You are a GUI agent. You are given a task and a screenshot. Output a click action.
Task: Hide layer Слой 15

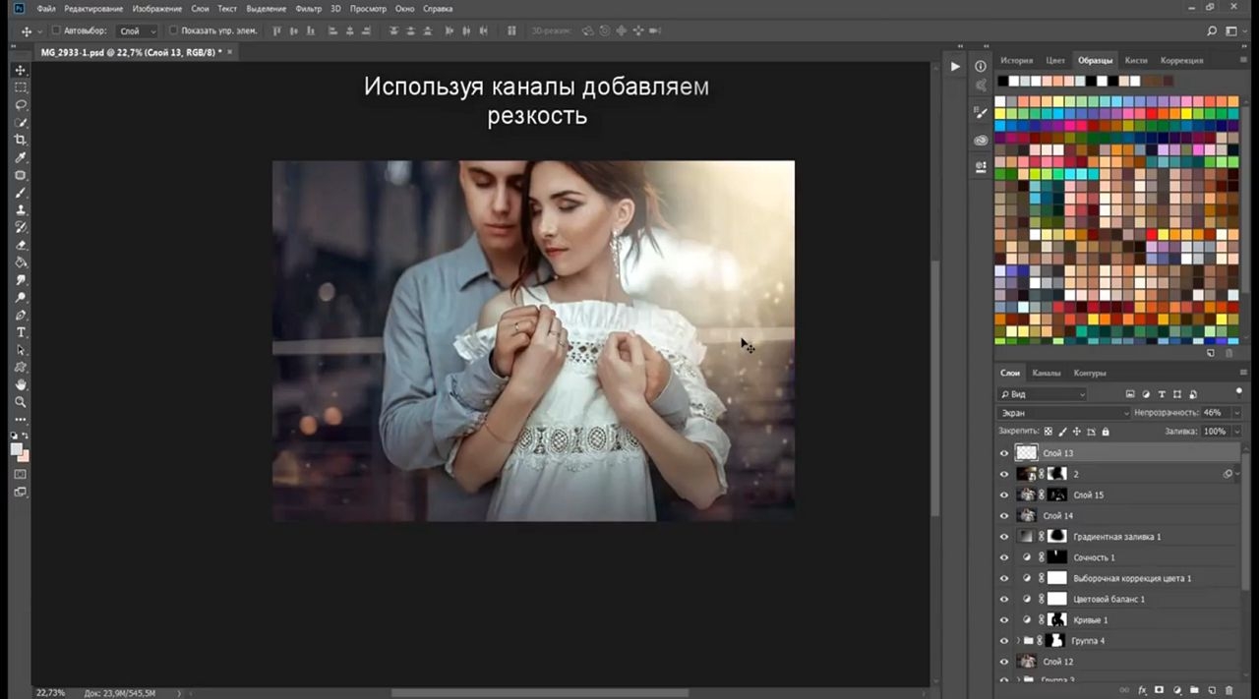[1004, 495]
